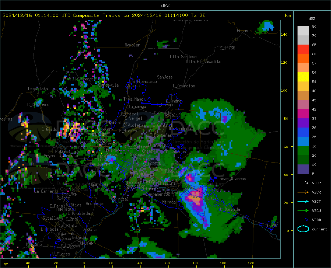Select the magenta 39-42 dBZ color swatch

point(303,114)
